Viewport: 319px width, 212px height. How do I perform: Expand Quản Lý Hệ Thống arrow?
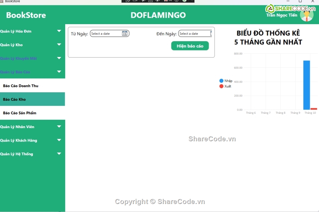(59, 154)
